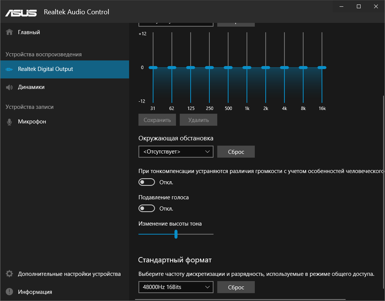Click the Сохранить button below the equalizer
Image resolution: width=385 pixels, height=301 pixels.
pyautogui.click(x=157, y=119)
